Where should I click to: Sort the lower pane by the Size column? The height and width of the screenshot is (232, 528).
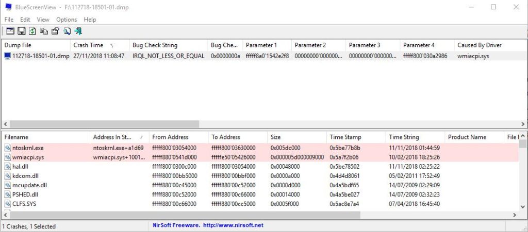(x=297, y=137)
